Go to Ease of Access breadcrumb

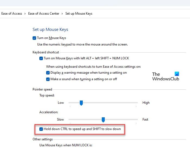tap(12, 14)
